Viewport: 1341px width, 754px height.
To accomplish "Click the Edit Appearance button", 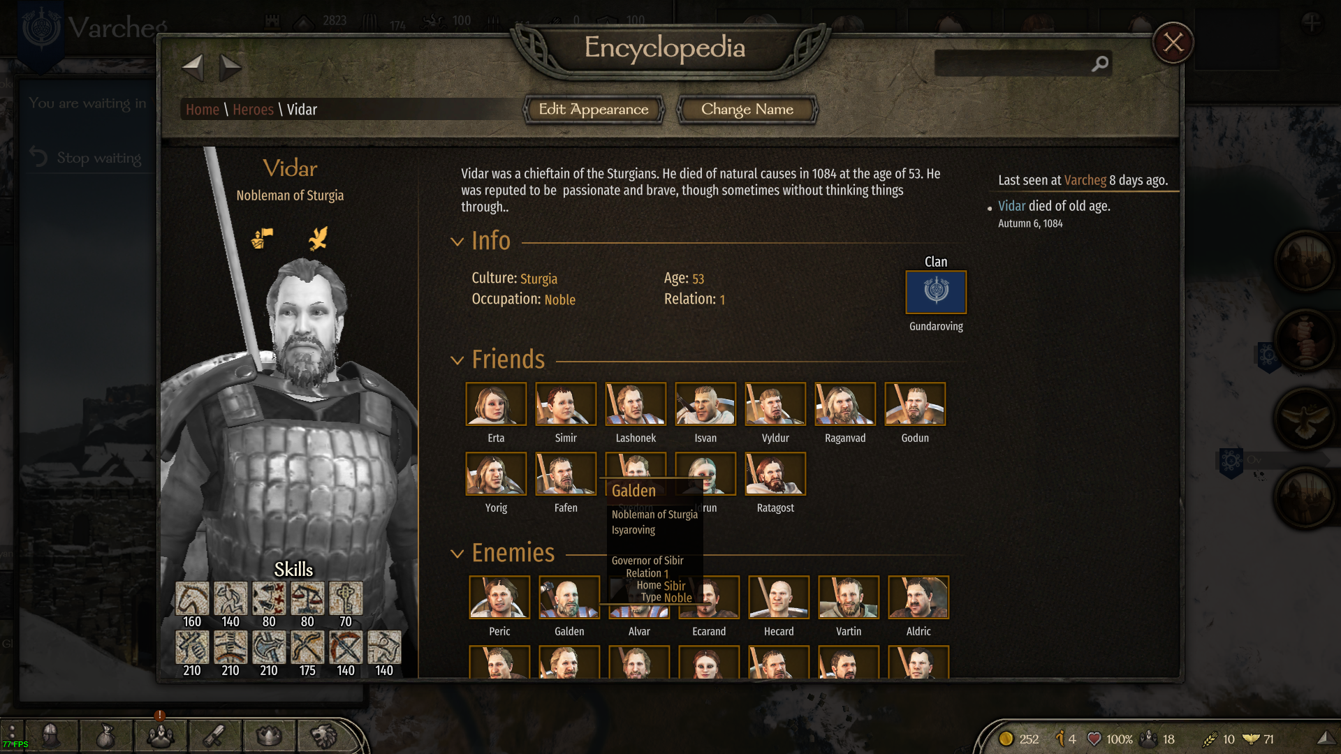I will point(594,110).
